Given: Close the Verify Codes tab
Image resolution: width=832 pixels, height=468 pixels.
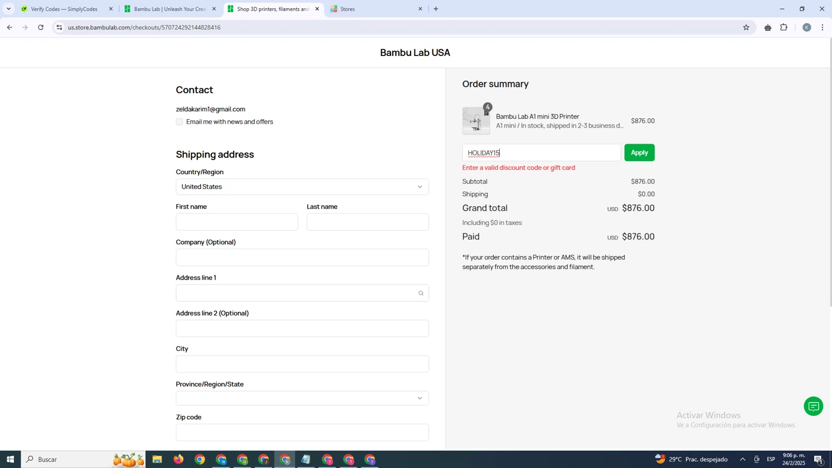Looking at the screenshot, I should (111, 9).
